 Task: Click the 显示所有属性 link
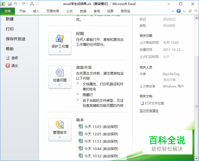(x=149, y=111)
